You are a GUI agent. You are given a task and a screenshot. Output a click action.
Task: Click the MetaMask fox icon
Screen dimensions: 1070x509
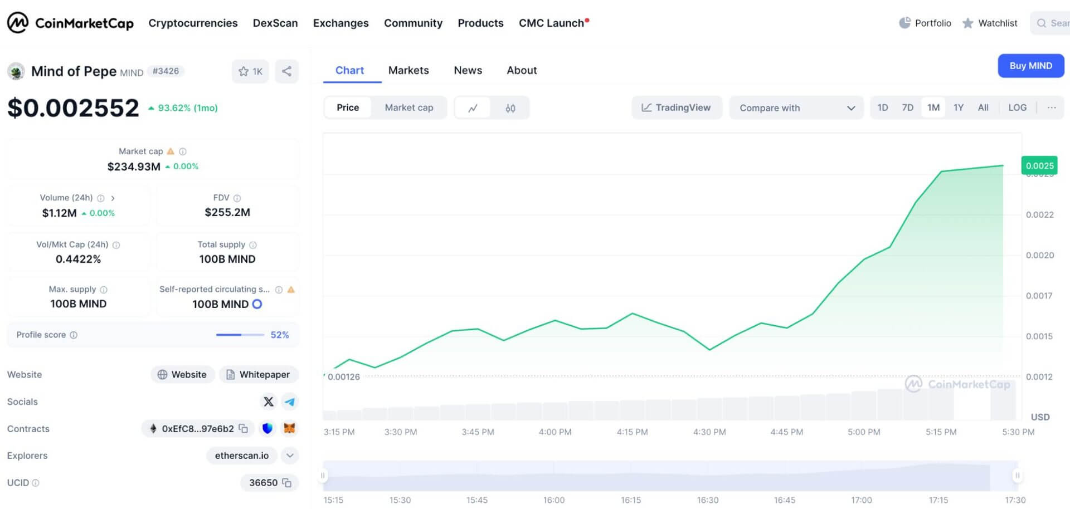pos(290,428)
